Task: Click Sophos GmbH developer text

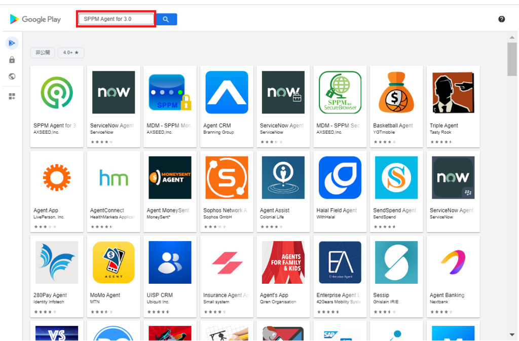Action: (x=217, y=217)
